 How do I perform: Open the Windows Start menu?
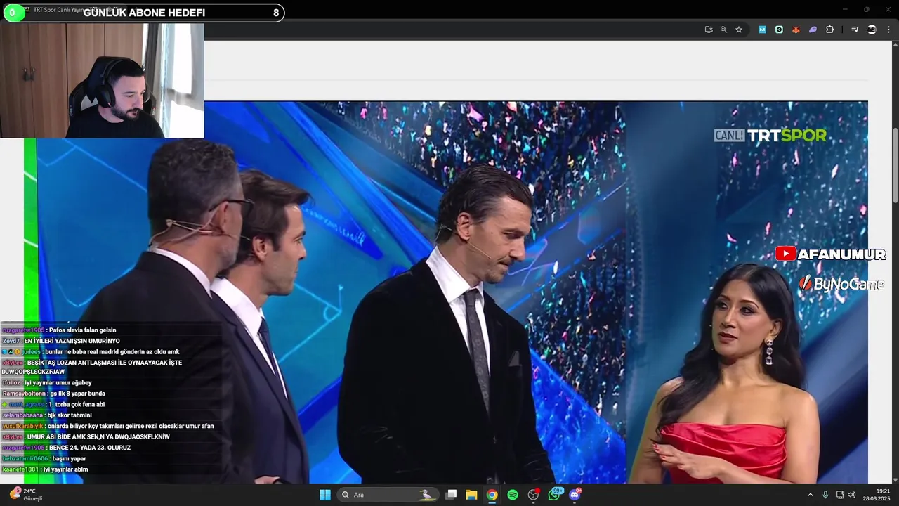pyautogui.click(x=325, y=495)
